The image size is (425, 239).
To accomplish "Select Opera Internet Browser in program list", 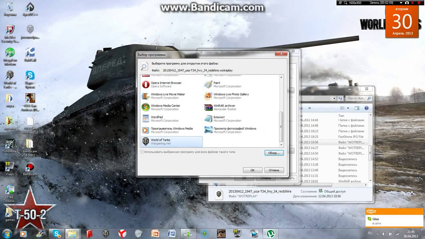I will (172, 85).
